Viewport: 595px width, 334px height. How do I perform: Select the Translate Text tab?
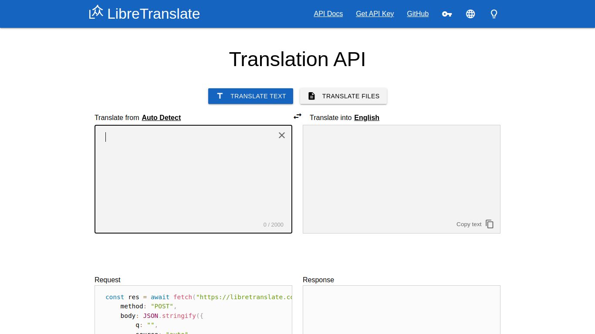[250, 96]
